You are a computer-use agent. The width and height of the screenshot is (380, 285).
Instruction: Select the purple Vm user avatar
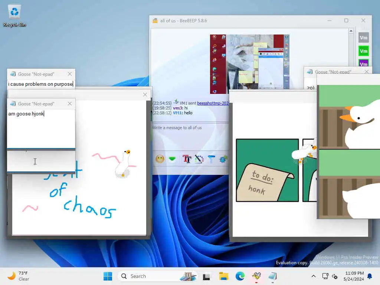(363, 63)
